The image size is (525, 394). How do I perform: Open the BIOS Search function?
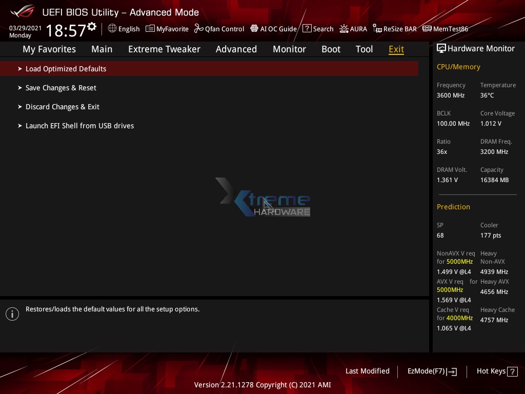click(307, 29)
